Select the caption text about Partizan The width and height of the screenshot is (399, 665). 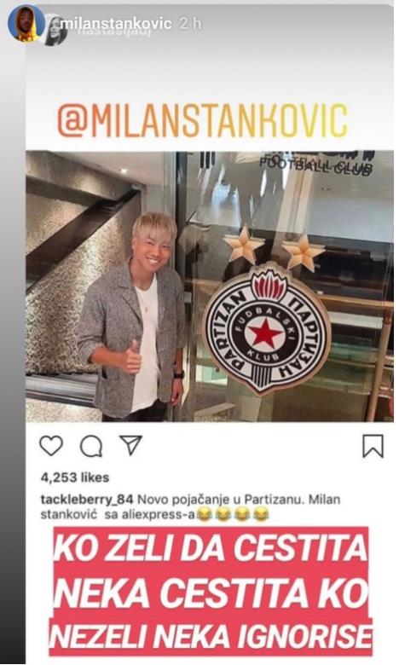tap(190, 506)
